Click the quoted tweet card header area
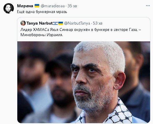 [84, 23]
